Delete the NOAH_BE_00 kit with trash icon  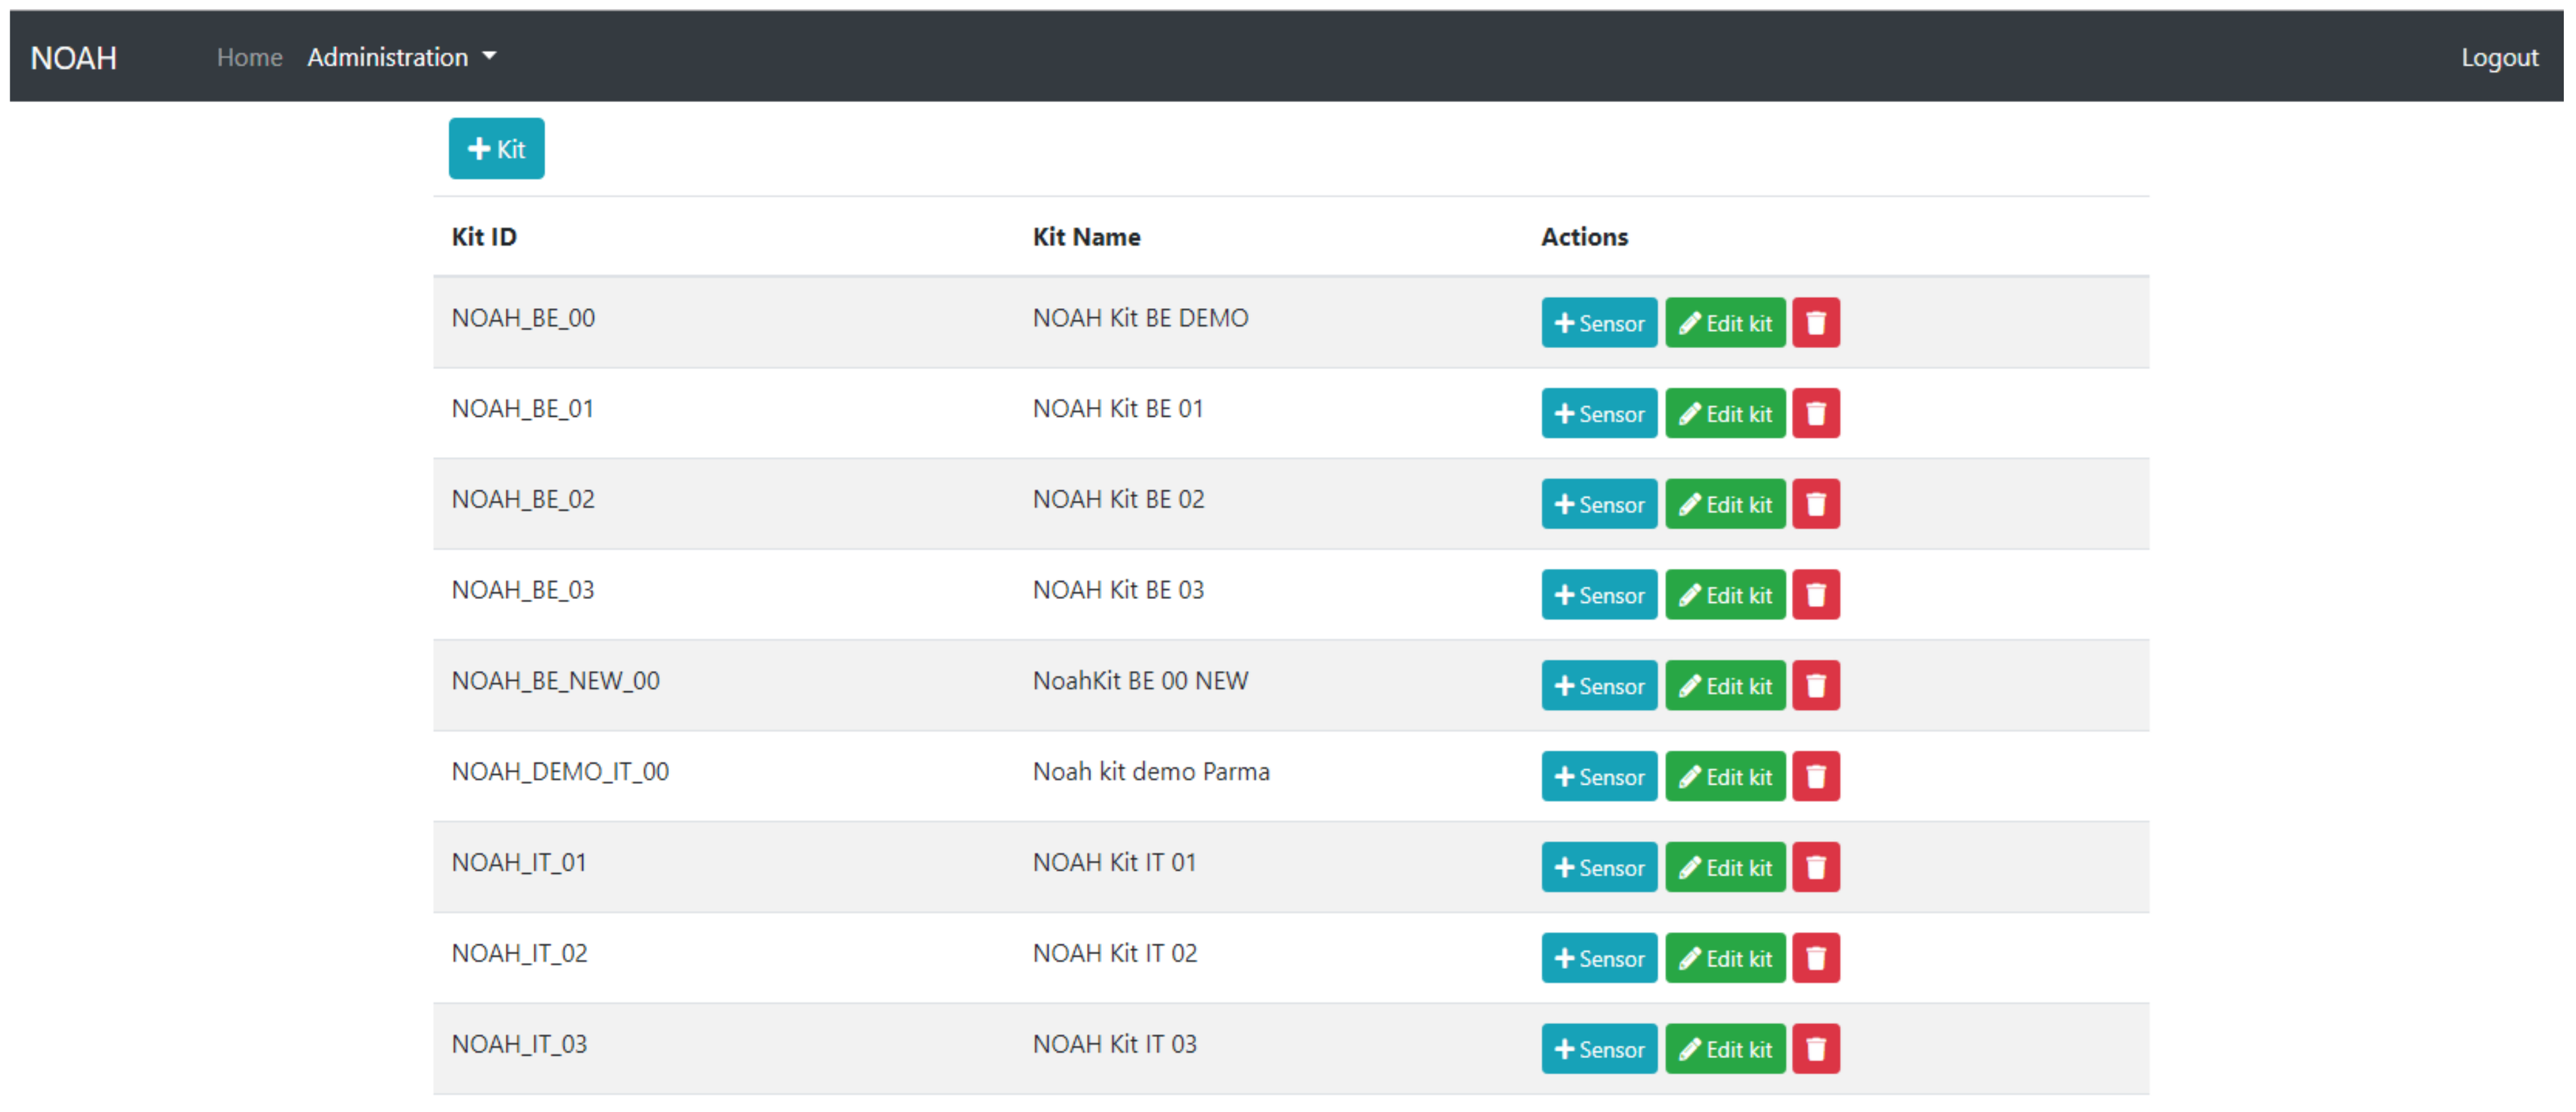pos(1815,323)
